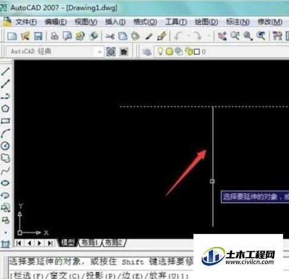This screenshot has width=289, height=279.
Task: Open the 视图(V) menu
Action: coord(86,22)
